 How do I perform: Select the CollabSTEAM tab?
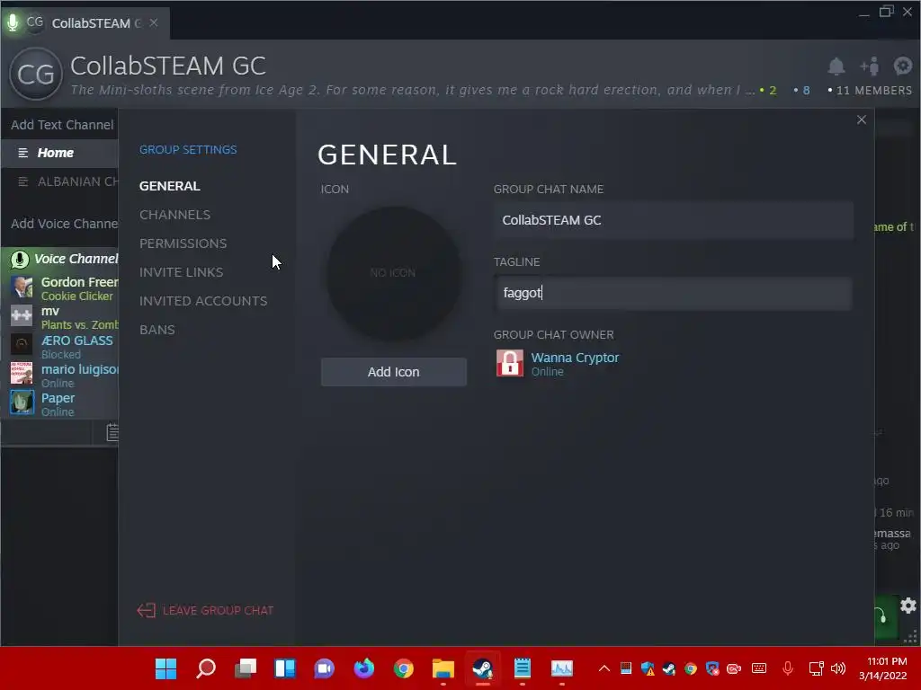tap(85, 22)
